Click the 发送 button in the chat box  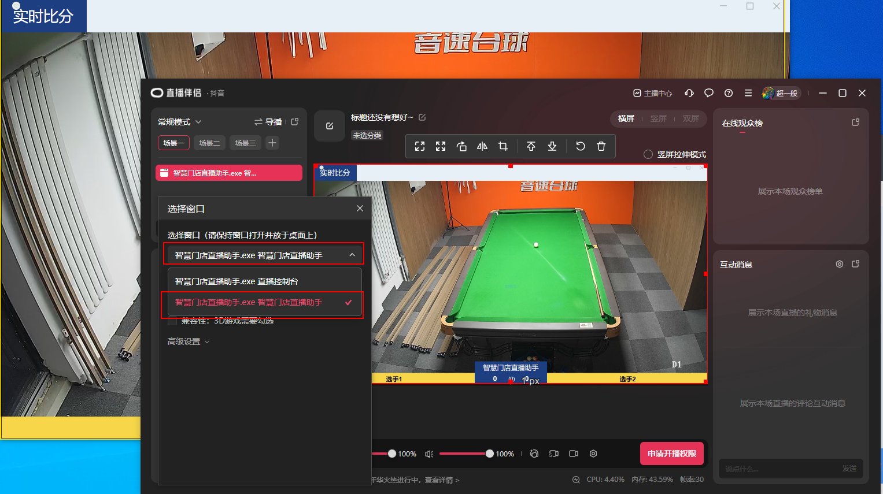click(x=849, y=469)
